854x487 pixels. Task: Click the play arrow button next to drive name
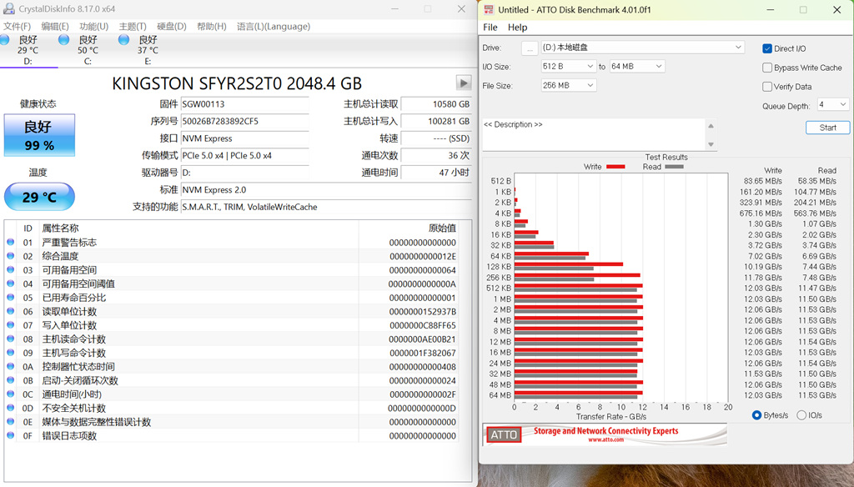coord(464,83)
